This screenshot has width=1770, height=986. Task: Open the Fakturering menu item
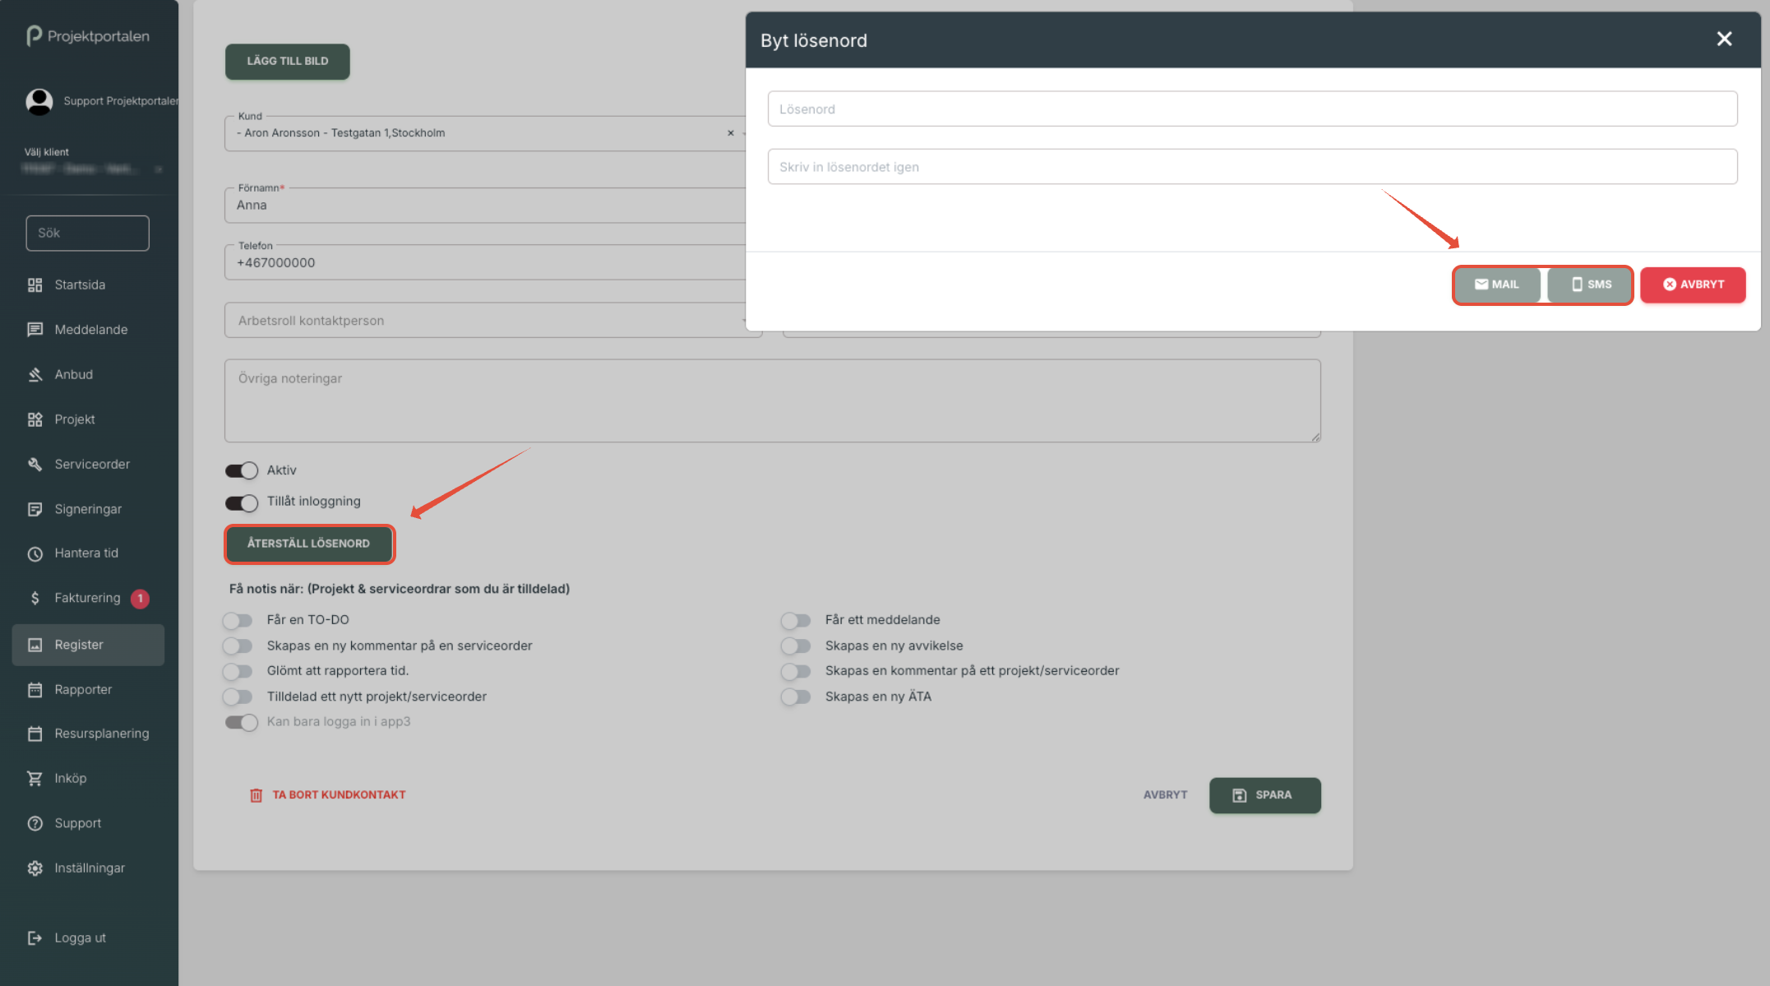[87, 598]
